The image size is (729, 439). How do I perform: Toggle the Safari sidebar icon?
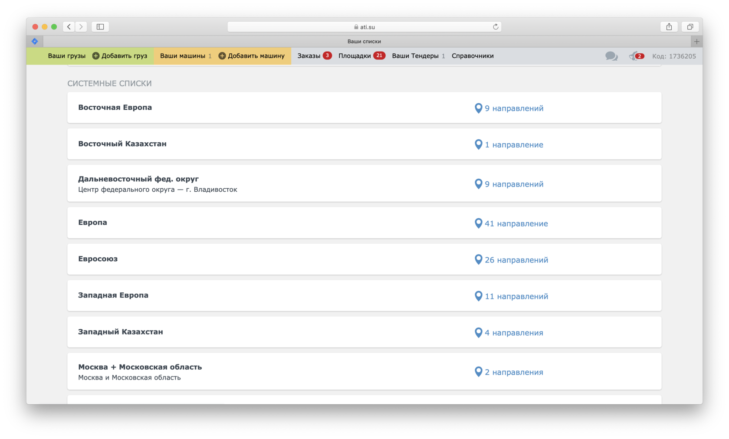(x=100, y=27)
